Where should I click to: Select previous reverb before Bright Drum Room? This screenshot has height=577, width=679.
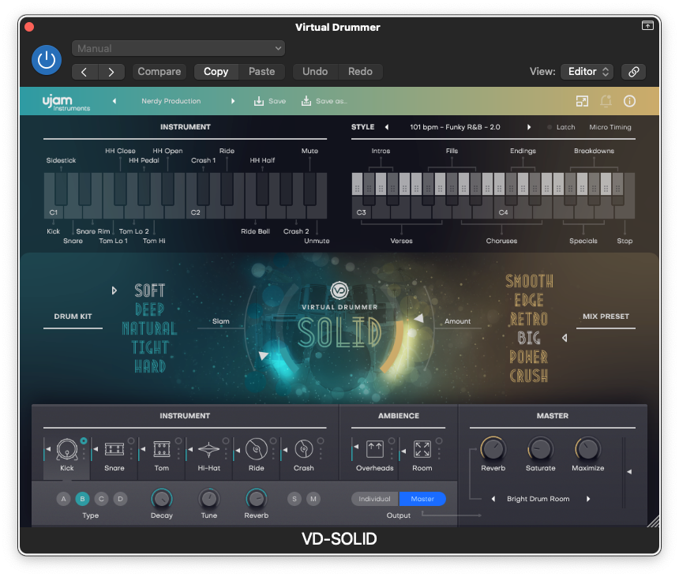pyautogui.click(x=493, y=499)
